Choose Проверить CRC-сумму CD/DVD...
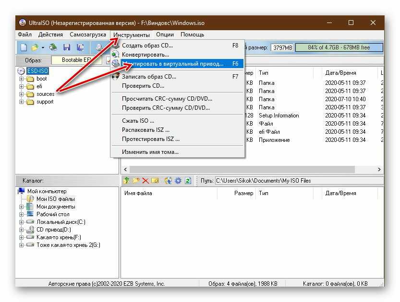The height and width of the screenshot is (302, 400). [x=178, y=108]
